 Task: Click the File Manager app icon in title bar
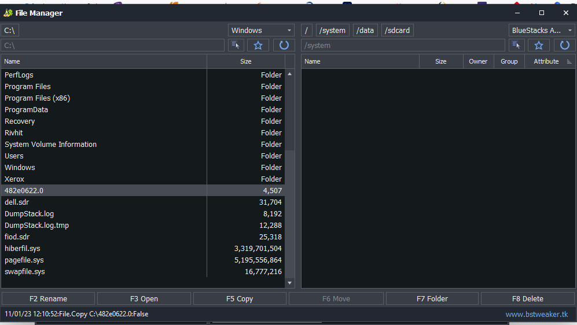(x=8, y=13)
